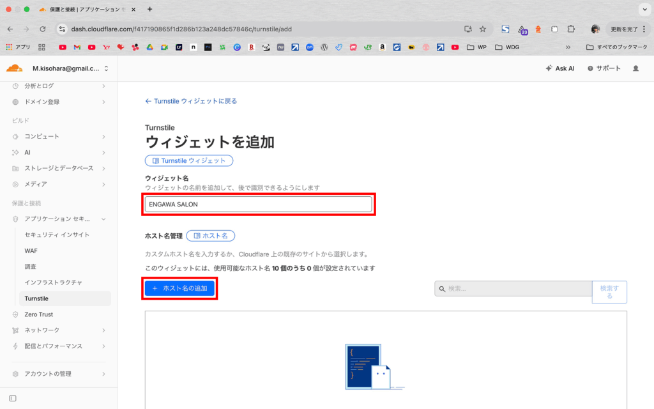Select WAF in the sidebar

[x=31, y=251]
